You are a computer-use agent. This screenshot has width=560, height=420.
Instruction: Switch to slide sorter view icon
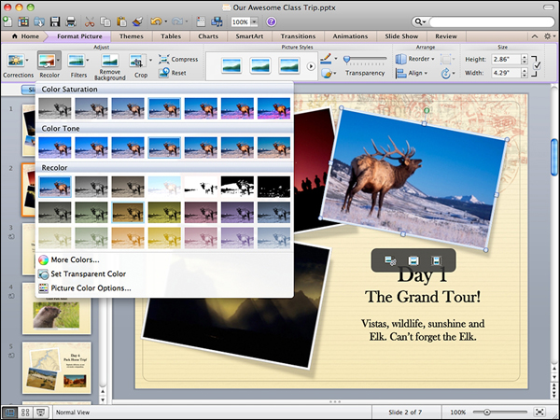pos(25,412)
